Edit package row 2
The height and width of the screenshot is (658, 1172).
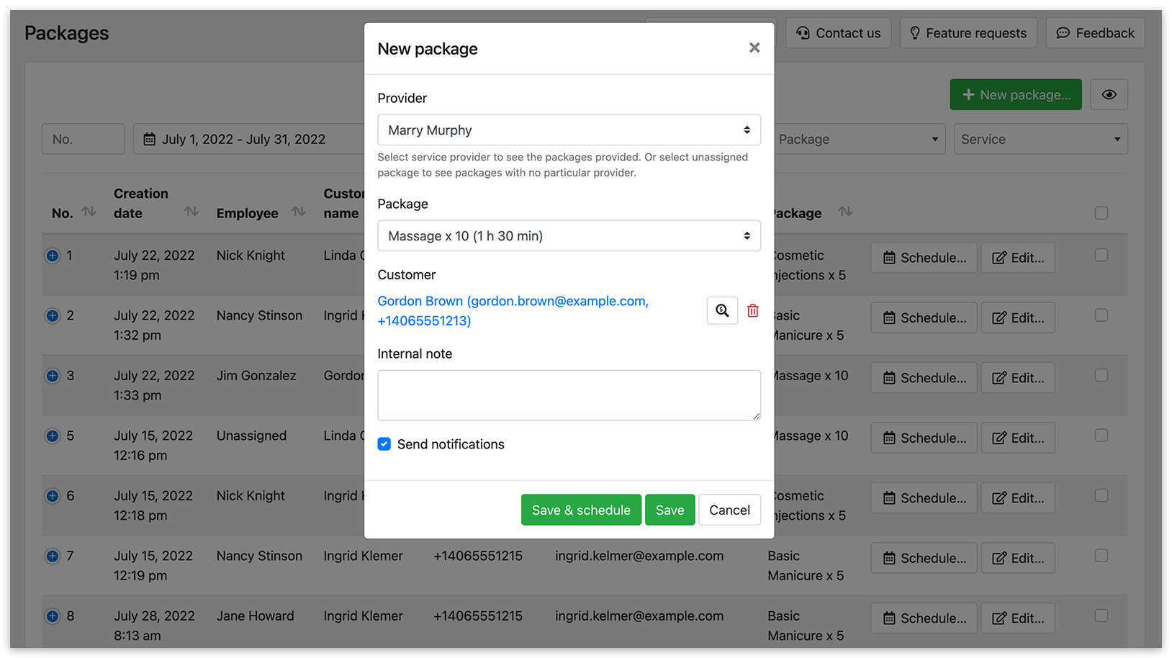tap(1018, 317)
